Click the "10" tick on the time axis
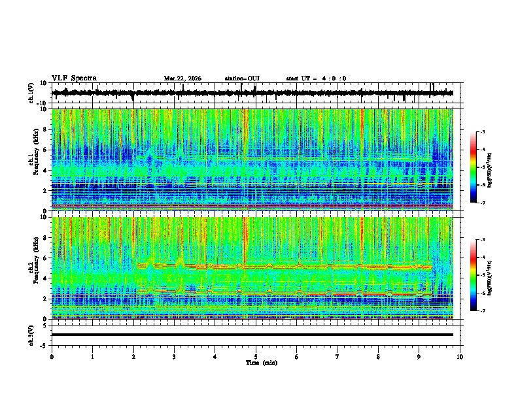The image size is (518, 400). [460, 357]
